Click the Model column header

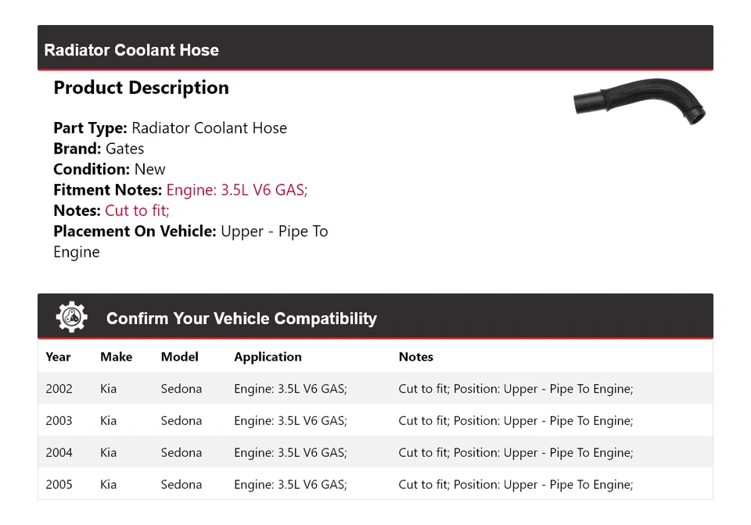click(179, 357)
